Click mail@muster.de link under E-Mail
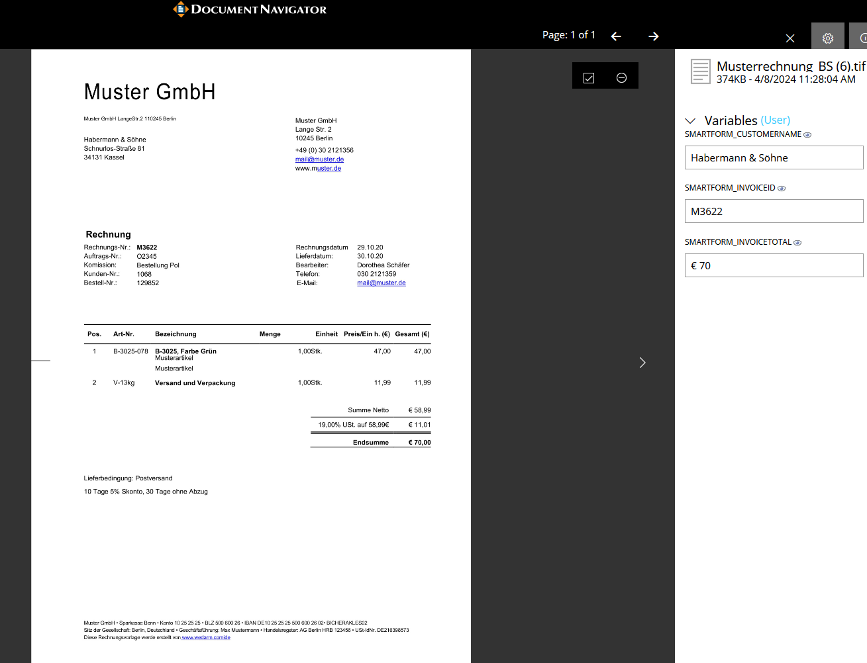The height and width of the screenshot is (663, 867). tap(382, 283)
